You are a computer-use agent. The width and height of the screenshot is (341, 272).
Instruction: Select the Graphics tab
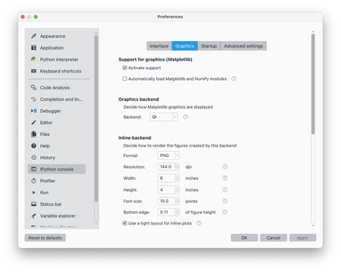pyautogui.click(x=185, y=46)
